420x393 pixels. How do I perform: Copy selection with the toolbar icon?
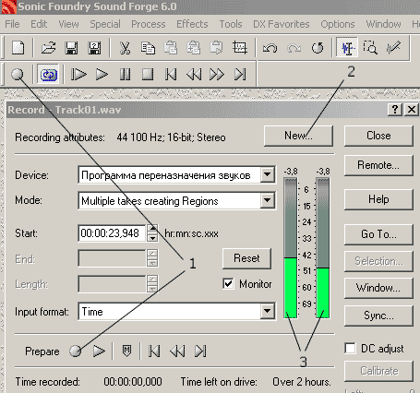pos(148,48)
